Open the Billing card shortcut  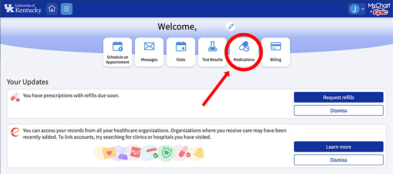pos(276,52)
